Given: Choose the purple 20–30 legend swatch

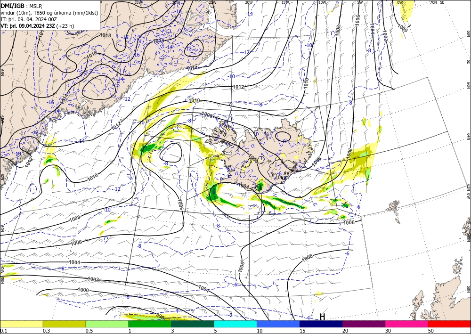Looking at the screenshot, I should [x=364, y=324].
